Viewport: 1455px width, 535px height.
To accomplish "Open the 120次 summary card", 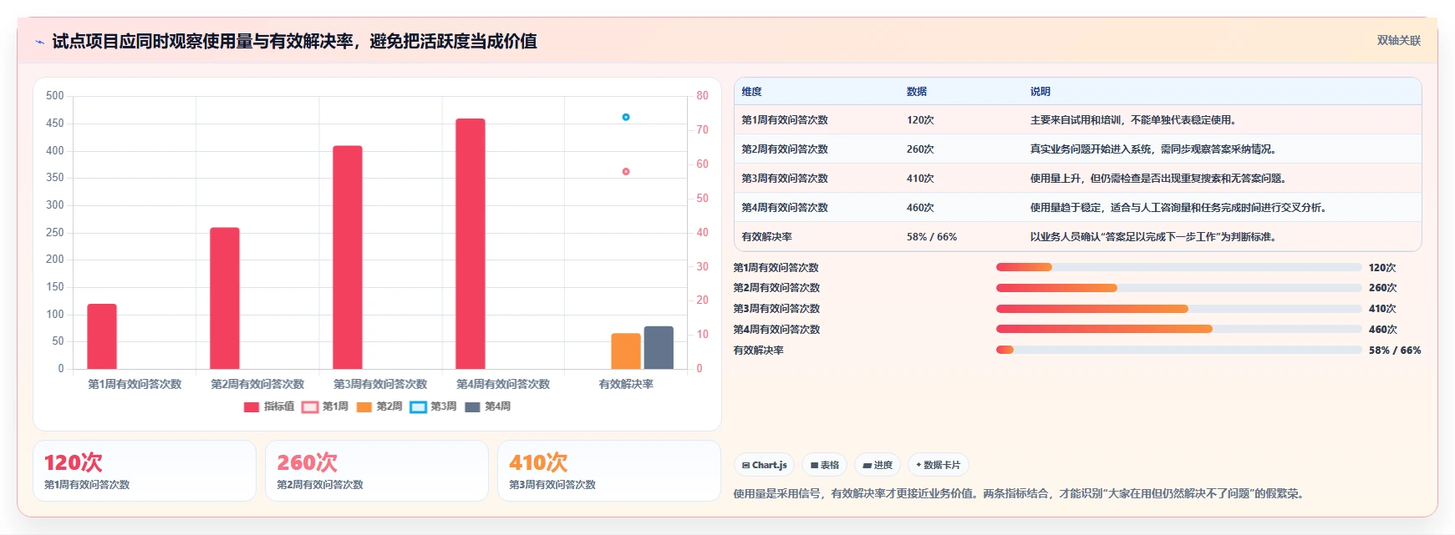I will tap(145, 471).
